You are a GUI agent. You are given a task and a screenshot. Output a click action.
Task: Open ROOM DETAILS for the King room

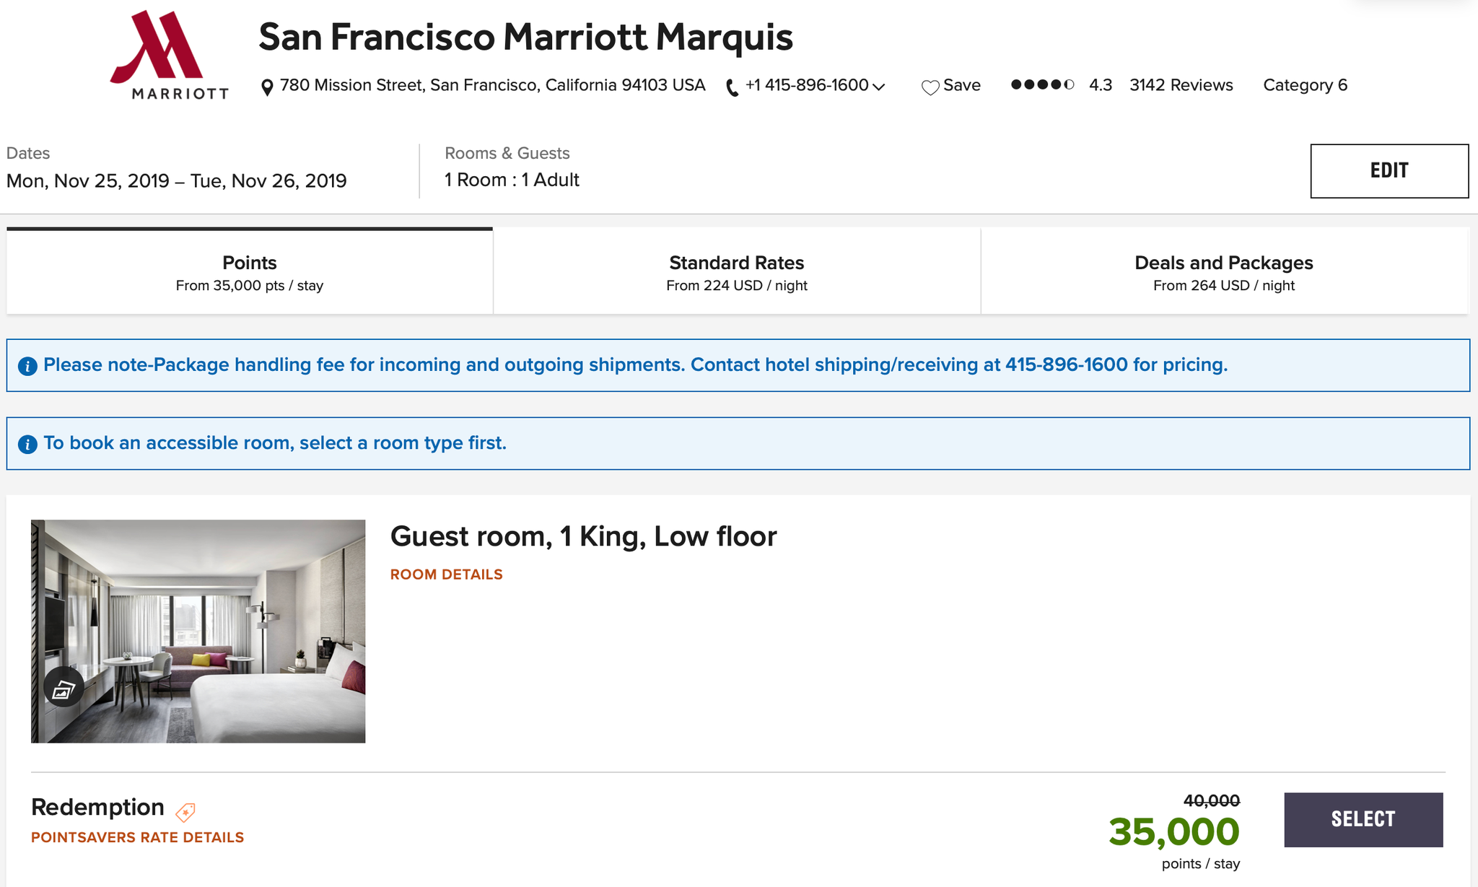(445, 574)
